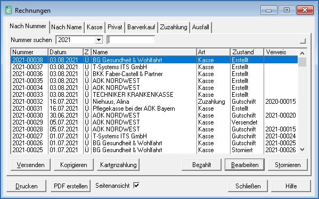This screenshot has height=199, width=319.
Task: Click the small square button above the list
Action: point(302,40)
